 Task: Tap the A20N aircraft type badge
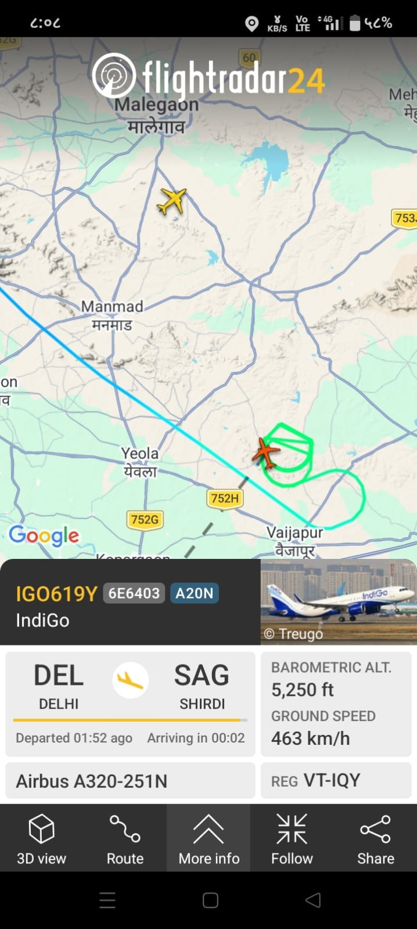click(x=195, y=593)
